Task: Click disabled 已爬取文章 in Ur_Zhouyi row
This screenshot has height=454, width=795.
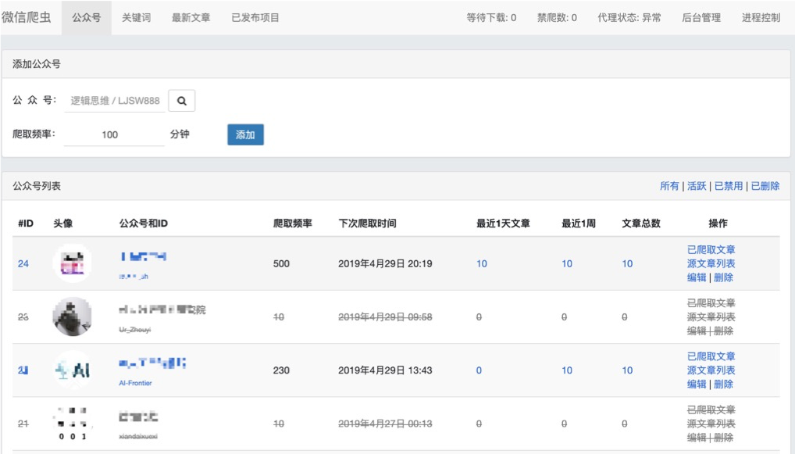Action: tap(711, 303)
